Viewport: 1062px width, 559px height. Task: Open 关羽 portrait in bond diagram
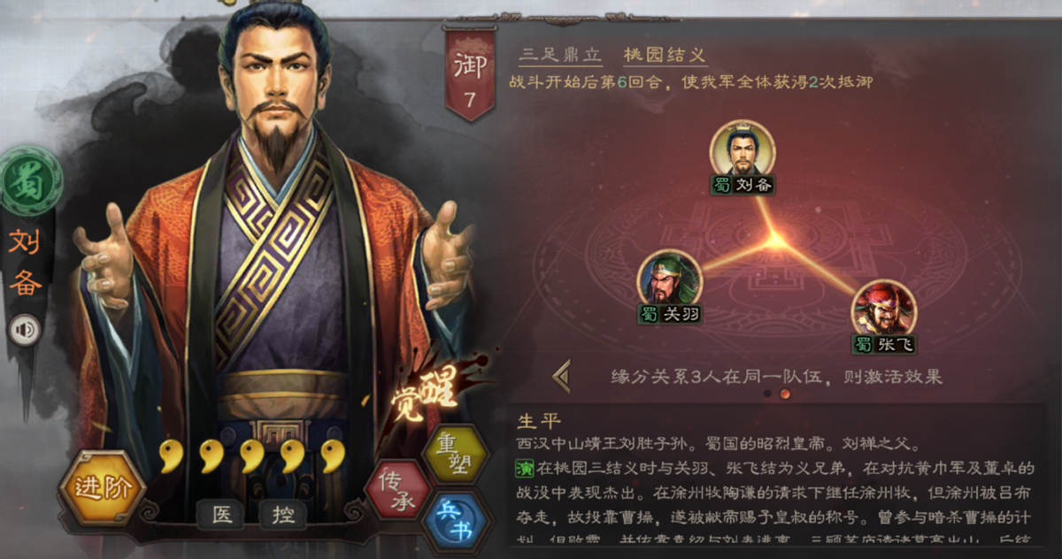point(670,279)
